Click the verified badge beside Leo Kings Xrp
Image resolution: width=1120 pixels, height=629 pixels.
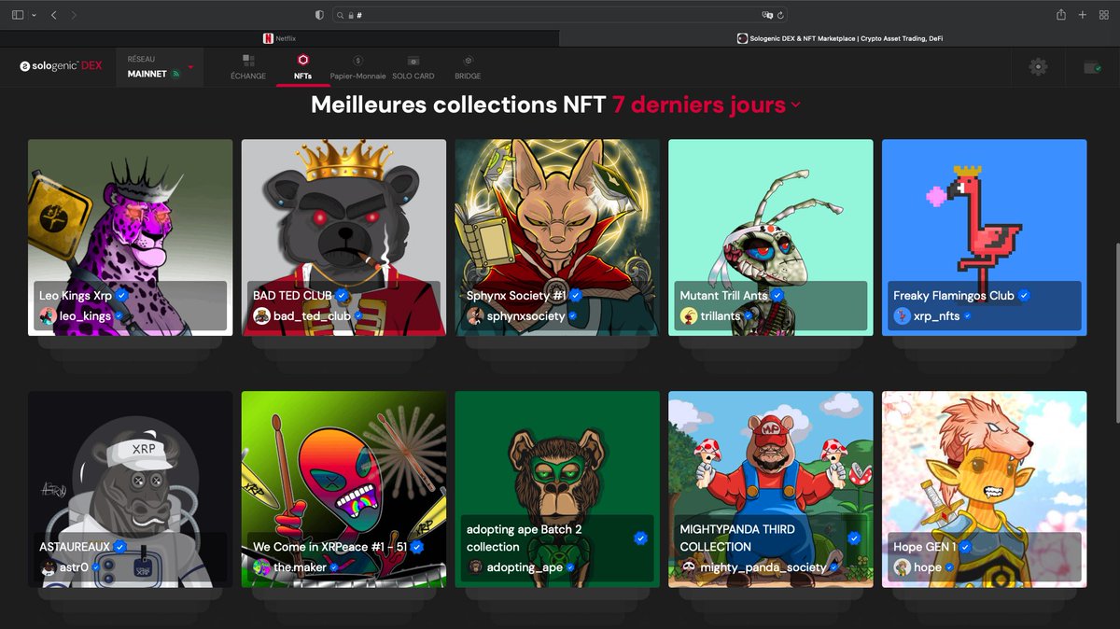click(x=121, y=295)
